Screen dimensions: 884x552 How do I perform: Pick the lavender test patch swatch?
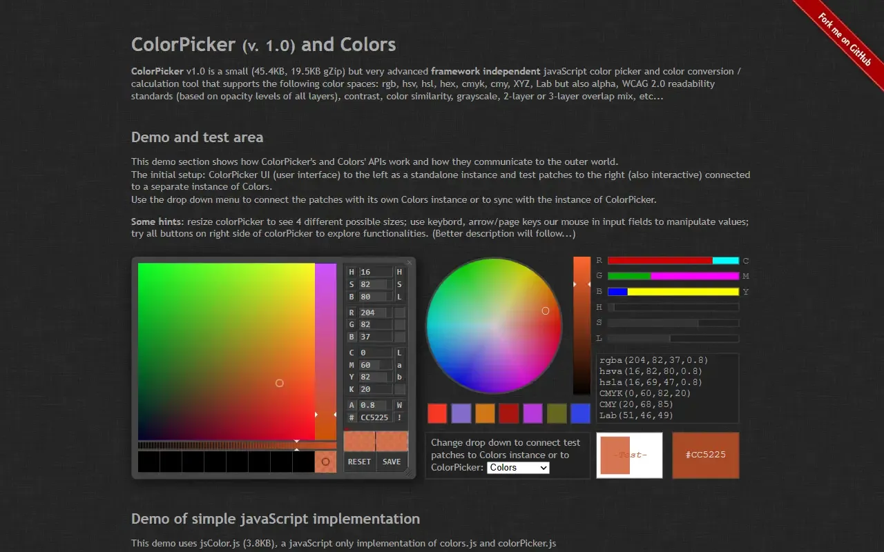461,413
